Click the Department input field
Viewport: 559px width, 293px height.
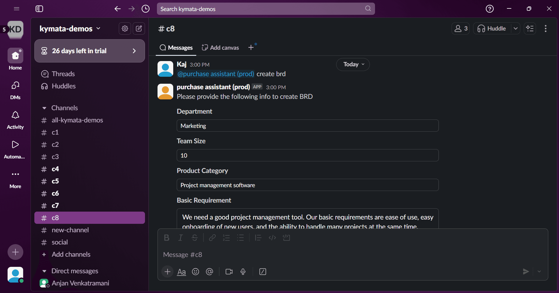coord(307,126)
